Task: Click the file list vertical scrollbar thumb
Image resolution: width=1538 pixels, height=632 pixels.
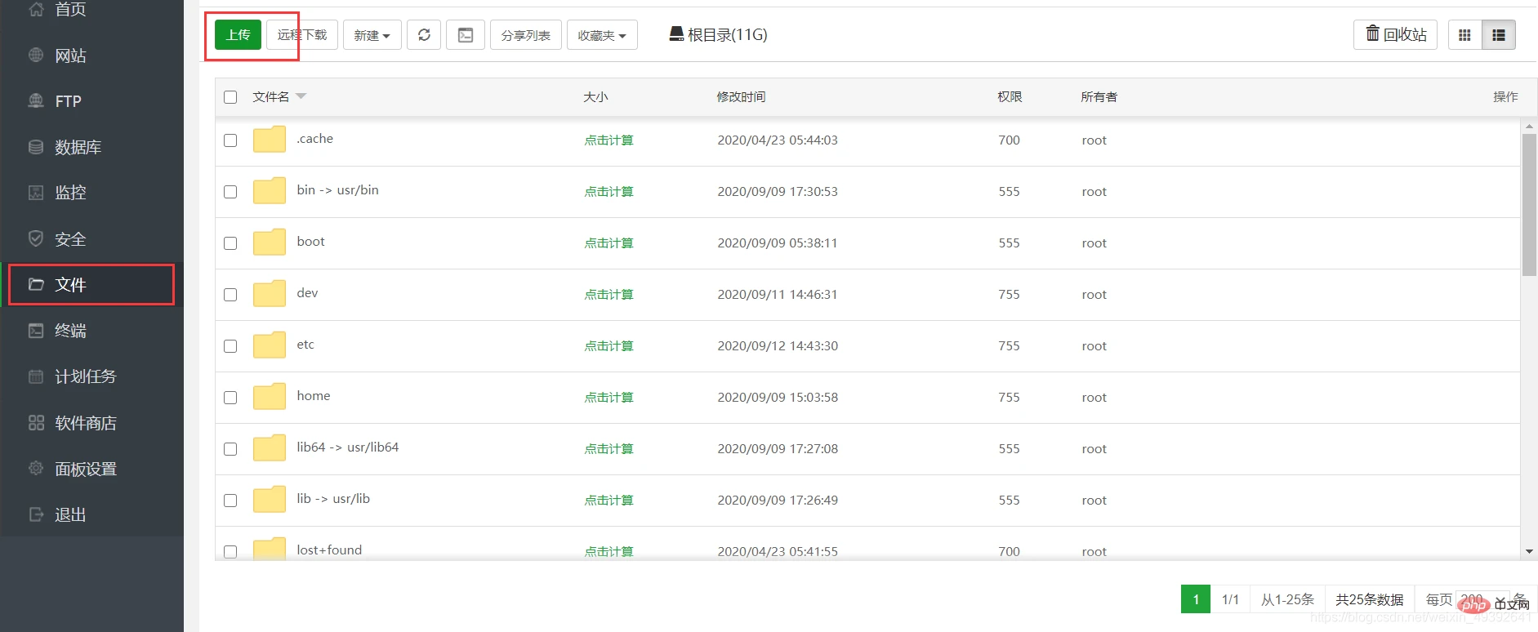Action: tap(1529, 205)
